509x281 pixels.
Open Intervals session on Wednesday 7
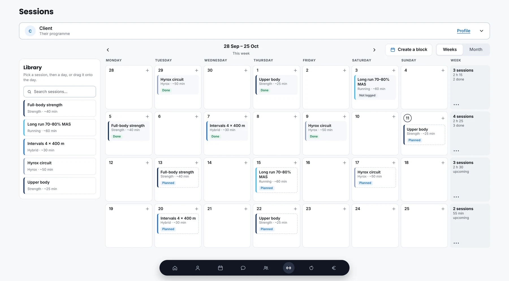point(227,131)
